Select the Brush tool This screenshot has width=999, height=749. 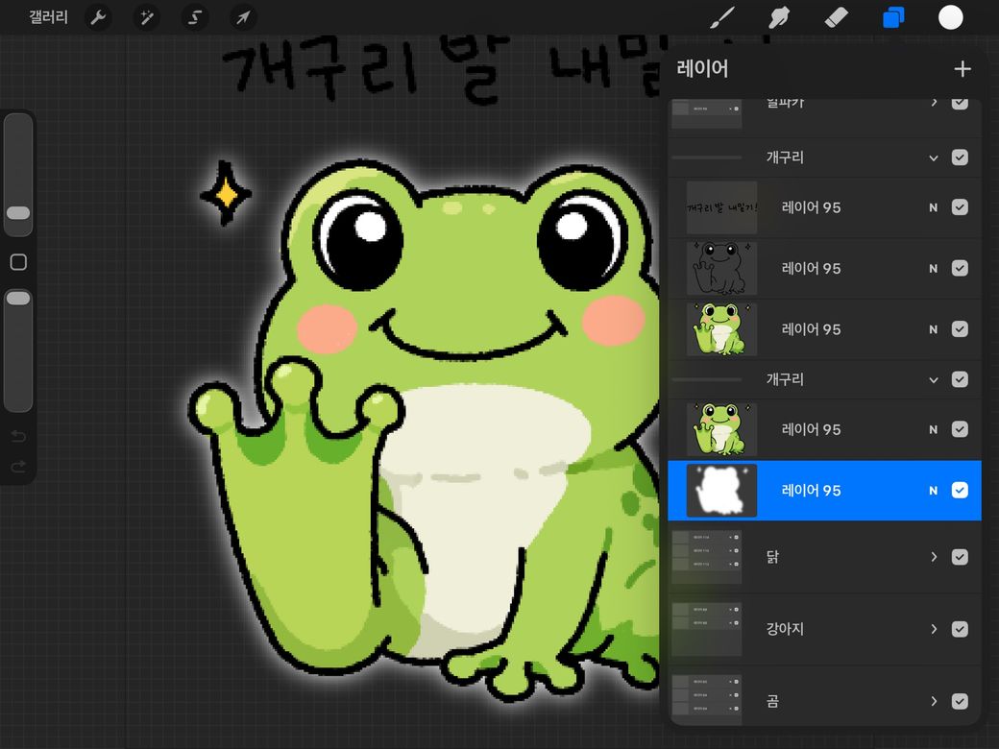721,17
